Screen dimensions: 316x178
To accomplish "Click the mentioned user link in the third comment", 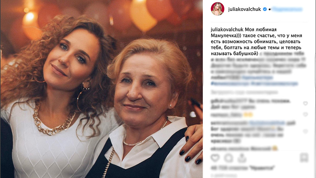I will click(x=267, y=123).
